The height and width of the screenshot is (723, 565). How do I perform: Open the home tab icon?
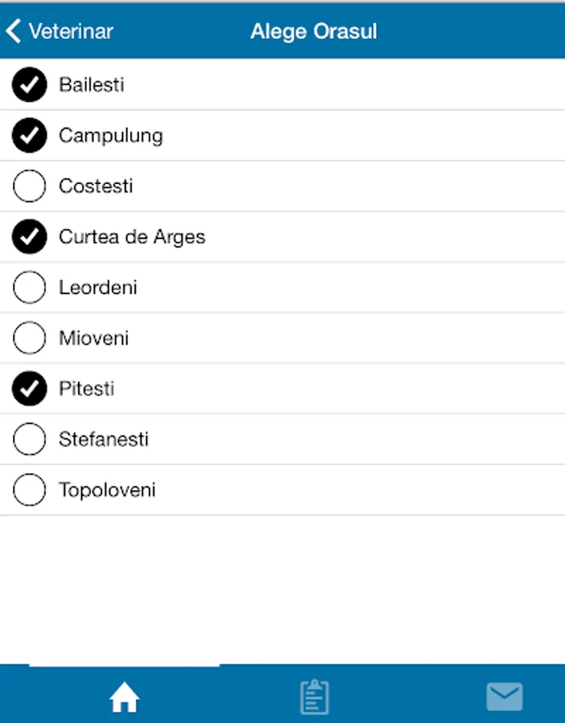click(124, 696)
